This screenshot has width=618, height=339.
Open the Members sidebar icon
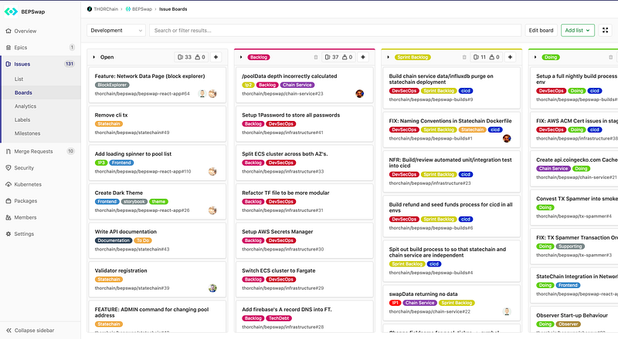click(x=8, y=217)
